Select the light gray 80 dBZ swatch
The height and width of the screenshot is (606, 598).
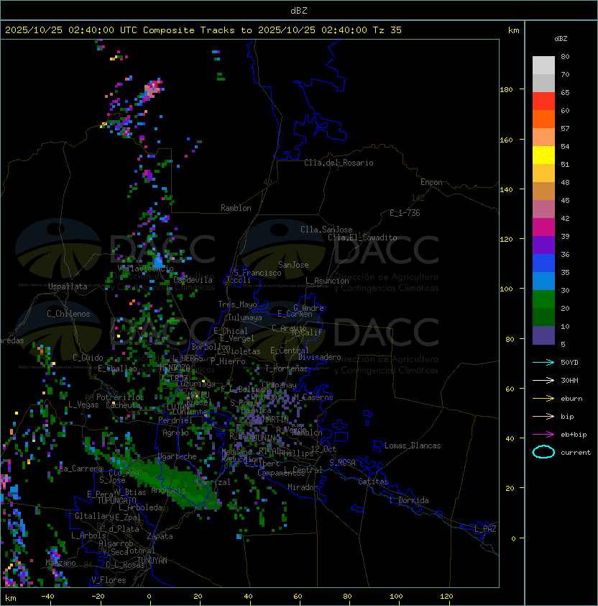pyautogui.click(x=543, y=65)
